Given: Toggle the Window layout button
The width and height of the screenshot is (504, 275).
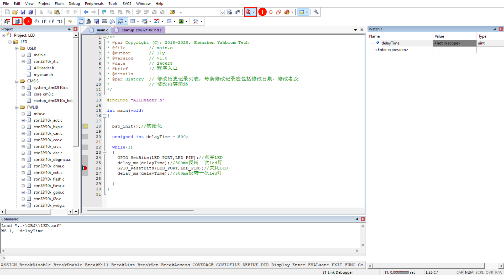Looking at the screenshot, I should point(302,12).
